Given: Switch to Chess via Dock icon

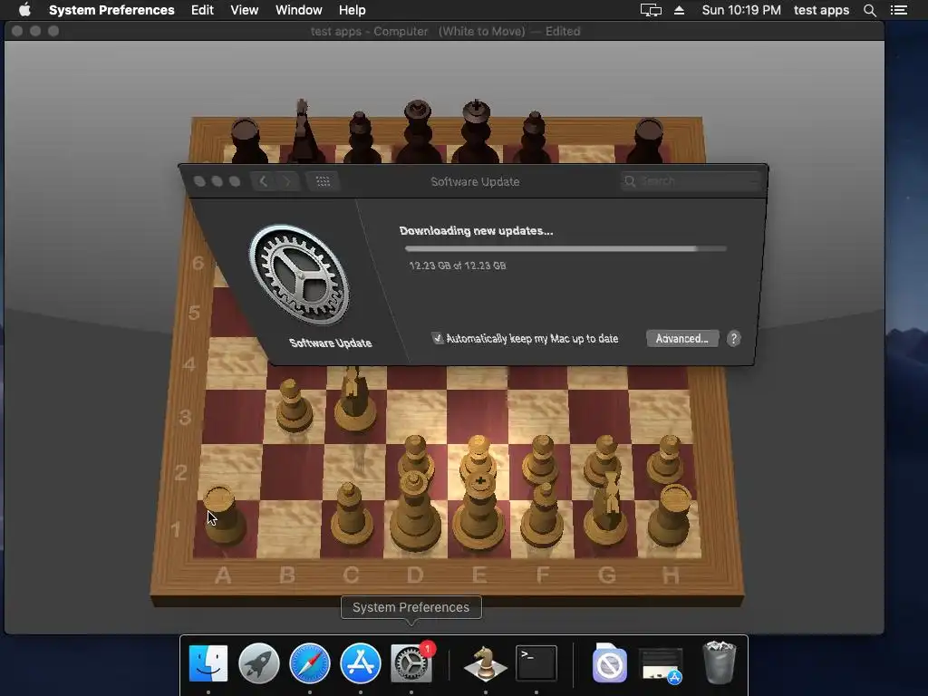Looking at the screenshot, I should [486, 663].
